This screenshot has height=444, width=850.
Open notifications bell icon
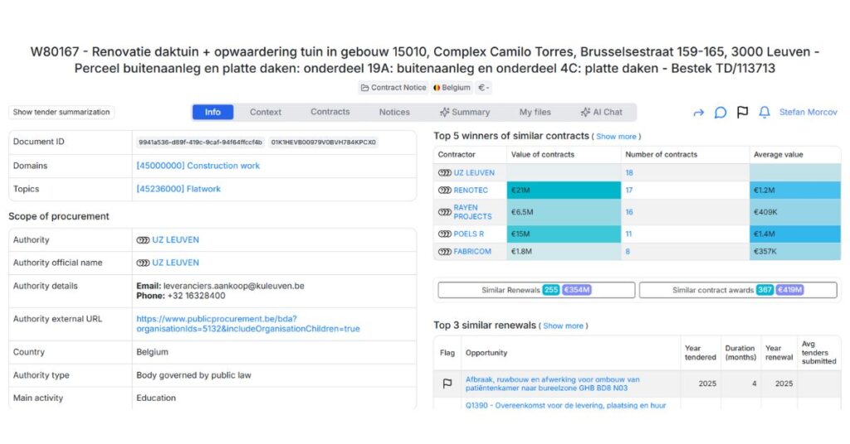click(765, 113)
